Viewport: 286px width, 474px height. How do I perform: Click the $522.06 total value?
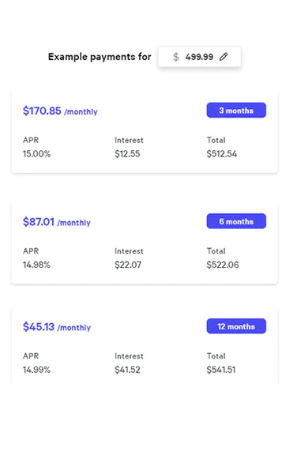coord(223,265)
